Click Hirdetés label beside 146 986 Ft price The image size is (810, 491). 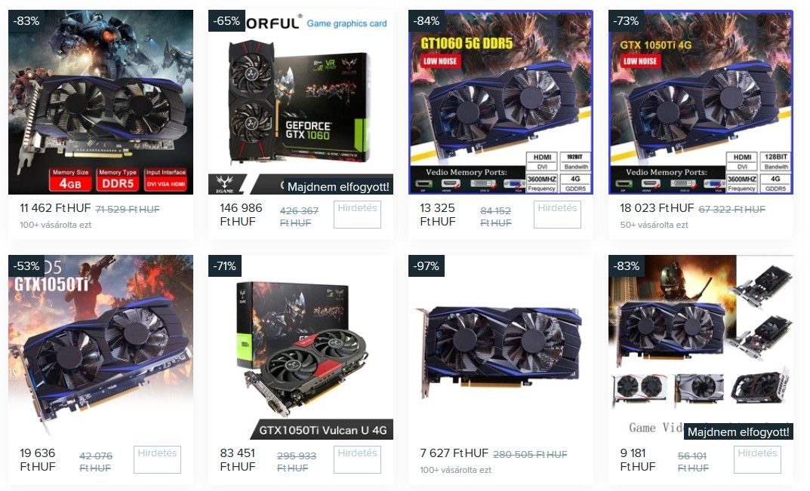click(x=358, y=213)
